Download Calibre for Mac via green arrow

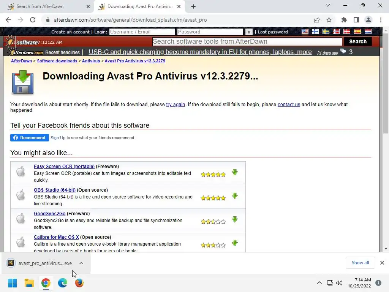click(x=235, y=243)
